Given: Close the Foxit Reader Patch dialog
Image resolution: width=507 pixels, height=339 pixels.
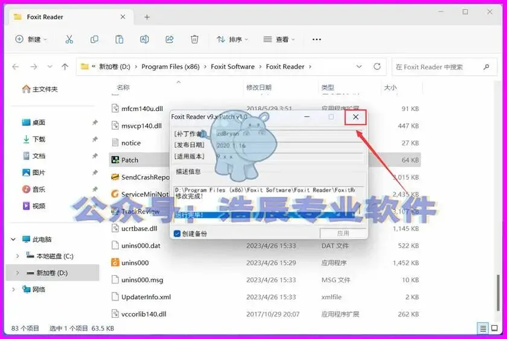Looking at the screenshot, I should coord(356,117).
